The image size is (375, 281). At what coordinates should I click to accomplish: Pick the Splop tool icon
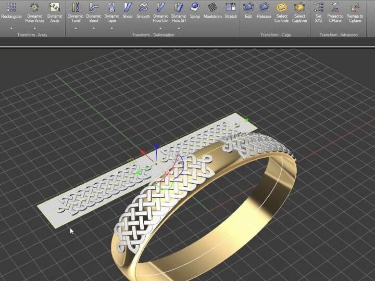pyautogui.click(x=195, y=8)
